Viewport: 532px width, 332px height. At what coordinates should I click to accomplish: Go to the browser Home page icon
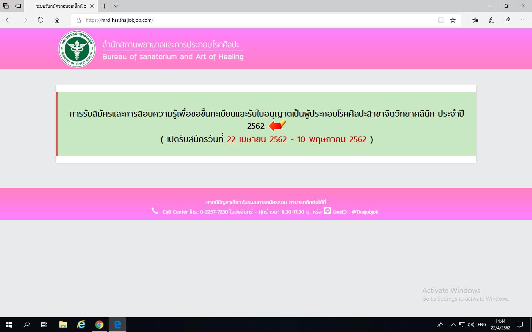[x=57, y=20]
